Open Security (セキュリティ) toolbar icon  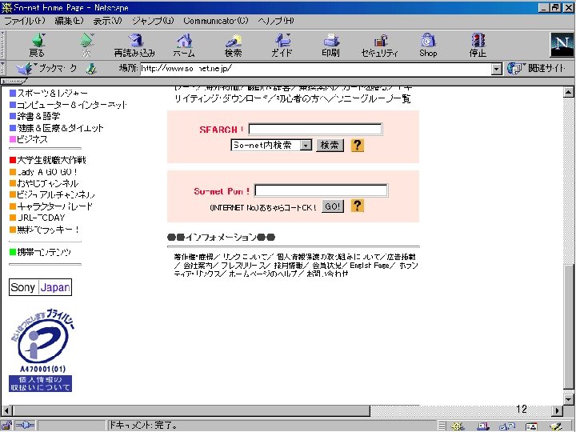(x=379, y=45)
